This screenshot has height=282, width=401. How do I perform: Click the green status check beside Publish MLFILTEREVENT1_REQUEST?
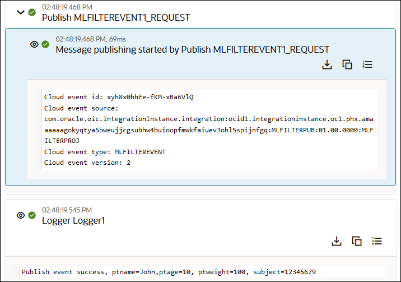(32, 12)
